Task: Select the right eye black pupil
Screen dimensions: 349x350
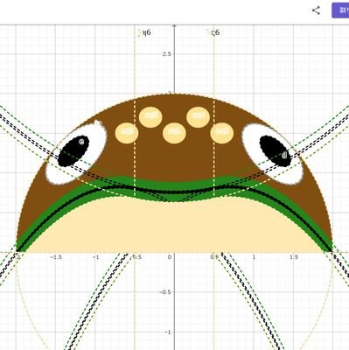Action: click(276, 151)
